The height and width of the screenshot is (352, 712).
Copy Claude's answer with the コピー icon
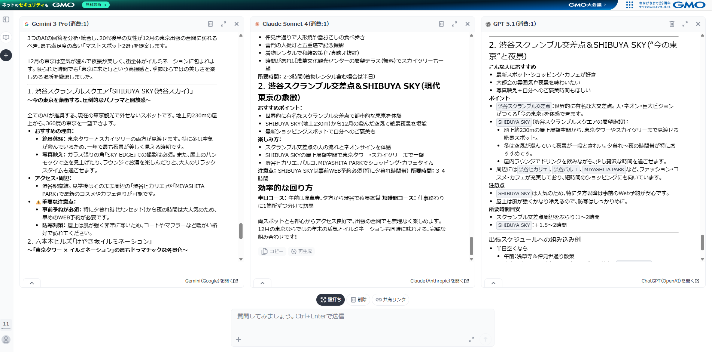[x=272, y=251]
